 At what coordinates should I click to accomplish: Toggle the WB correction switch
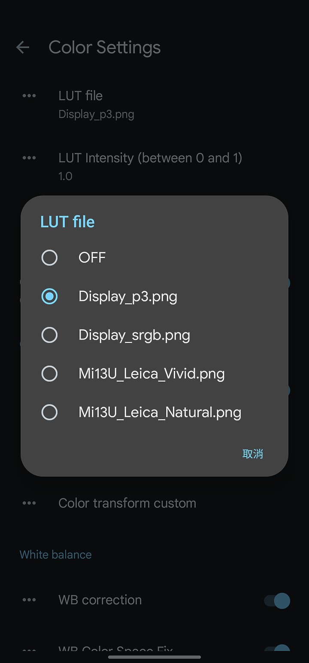277,600
